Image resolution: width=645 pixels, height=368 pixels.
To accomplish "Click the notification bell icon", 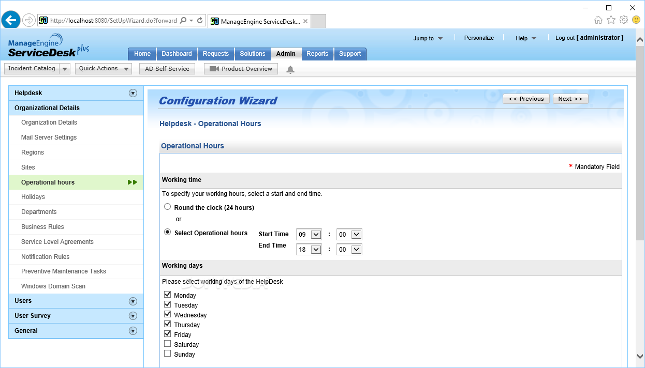I will (290, 69).
